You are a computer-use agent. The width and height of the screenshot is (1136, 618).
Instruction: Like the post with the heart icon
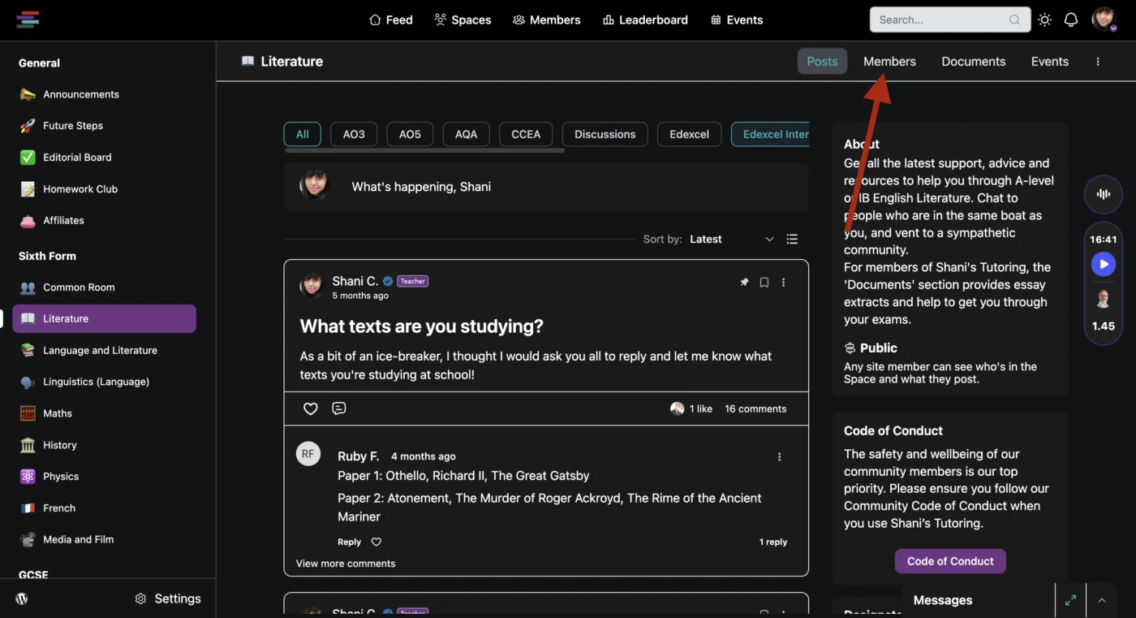[311, 408]
